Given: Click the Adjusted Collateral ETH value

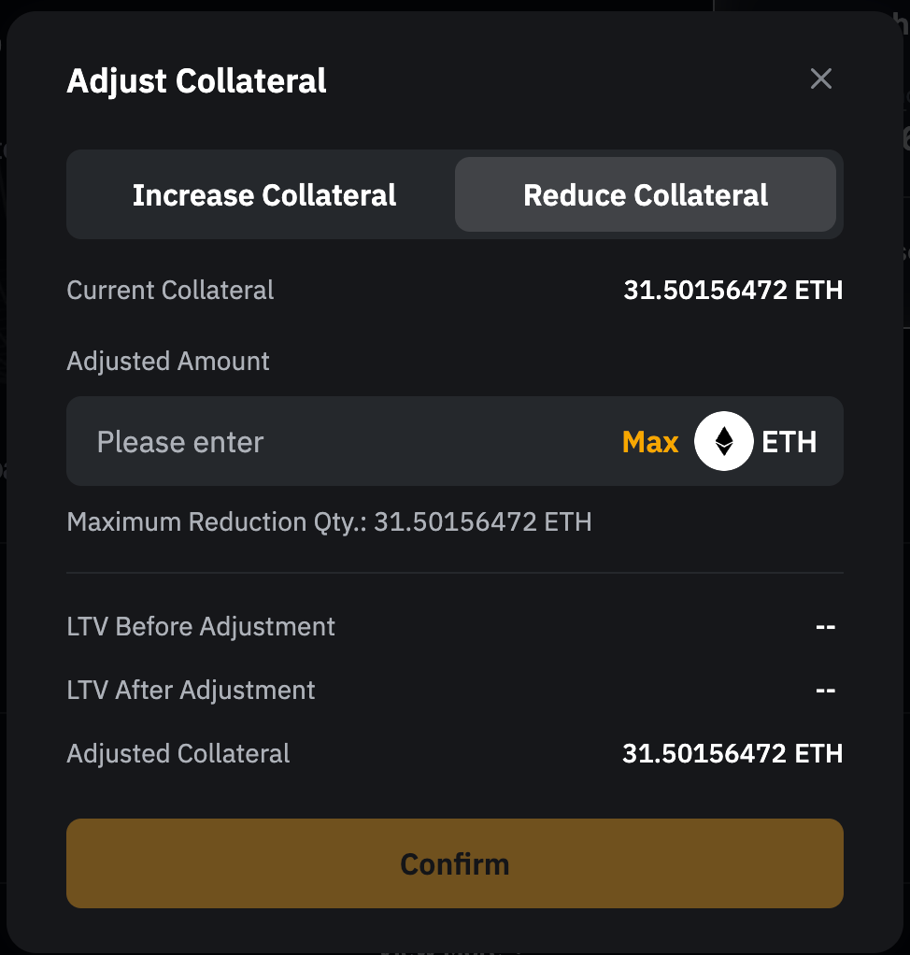Looking at the screenshot, I should coord(732,754).
